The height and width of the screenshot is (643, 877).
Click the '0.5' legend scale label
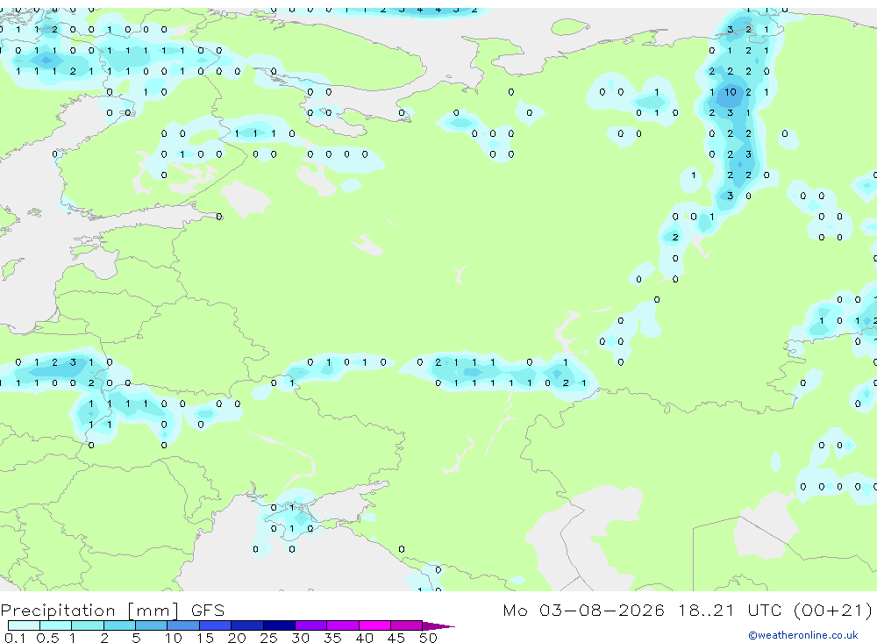click(x=47, y=638)
